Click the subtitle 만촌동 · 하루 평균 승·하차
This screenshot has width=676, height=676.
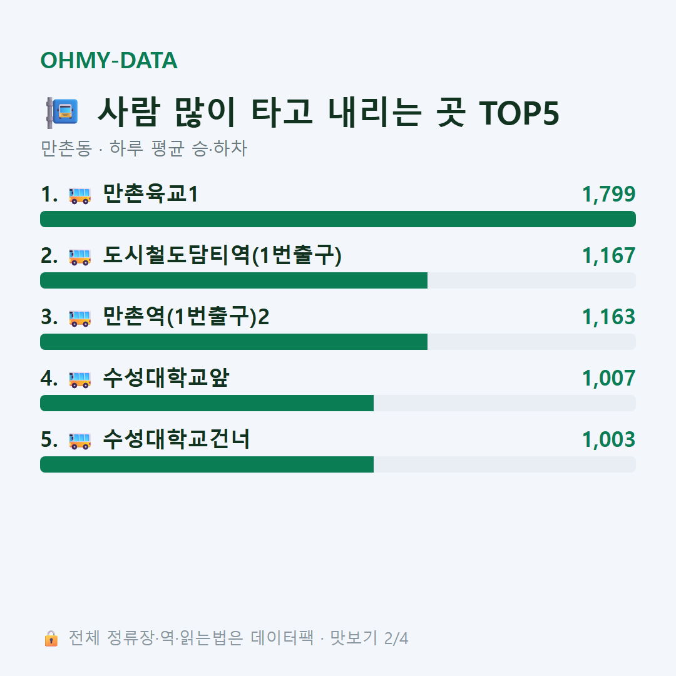point(143,148)
